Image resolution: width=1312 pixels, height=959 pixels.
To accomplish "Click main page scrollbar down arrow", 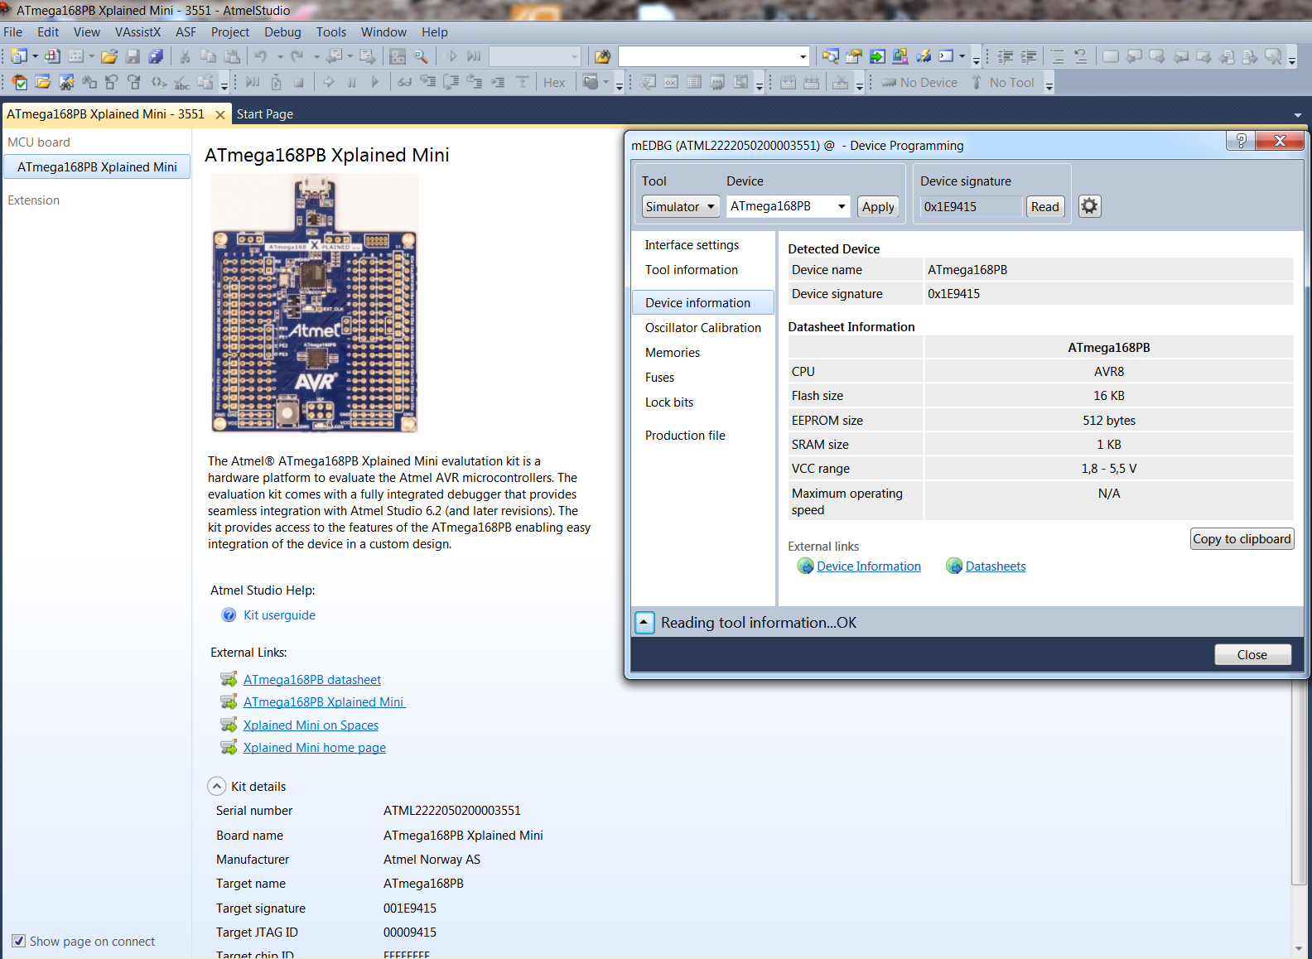I will (1298, 949).
